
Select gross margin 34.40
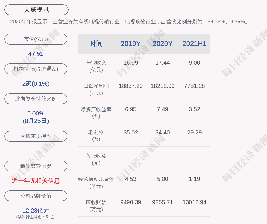(x=162, y=132)
